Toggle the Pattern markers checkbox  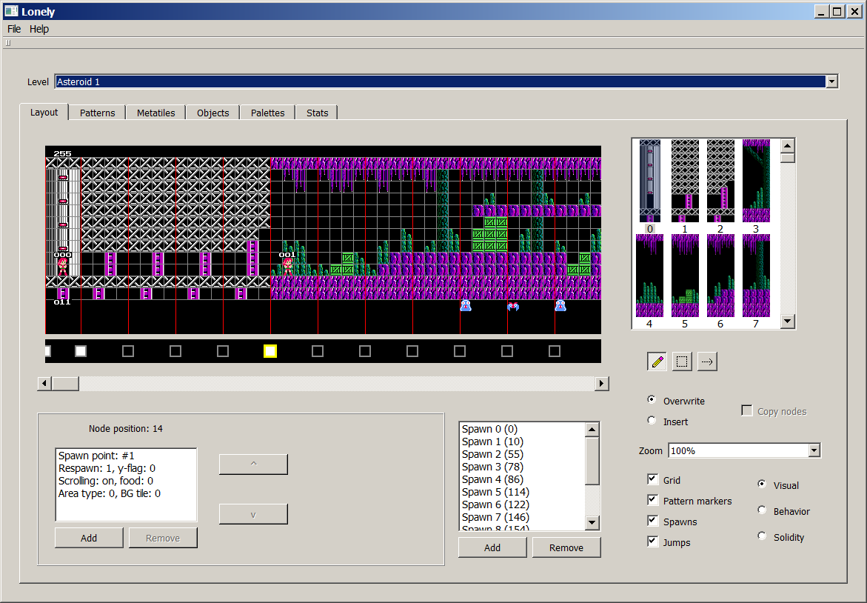(x=652, y=501)
